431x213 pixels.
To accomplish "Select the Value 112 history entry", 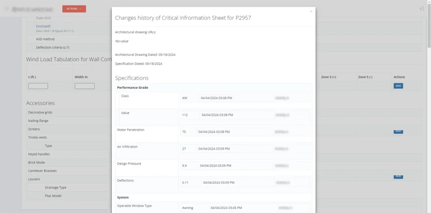I will tap(245, 115).
